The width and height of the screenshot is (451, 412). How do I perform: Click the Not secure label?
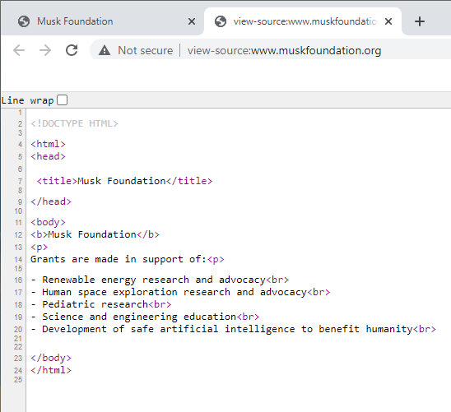click(x=145, y=50)
